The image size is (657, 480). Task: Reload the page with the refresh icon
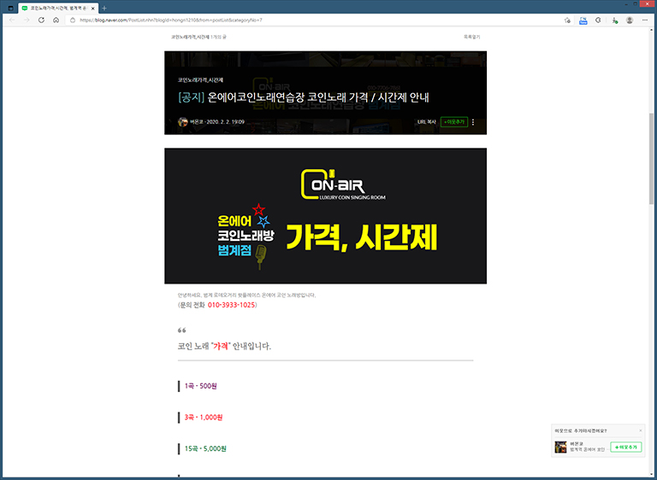tap(41, 20)
